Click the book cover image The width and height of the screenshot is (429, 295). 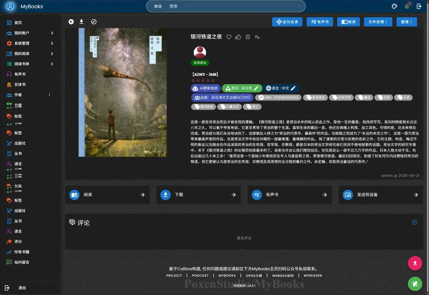click(x=123, y=93)
